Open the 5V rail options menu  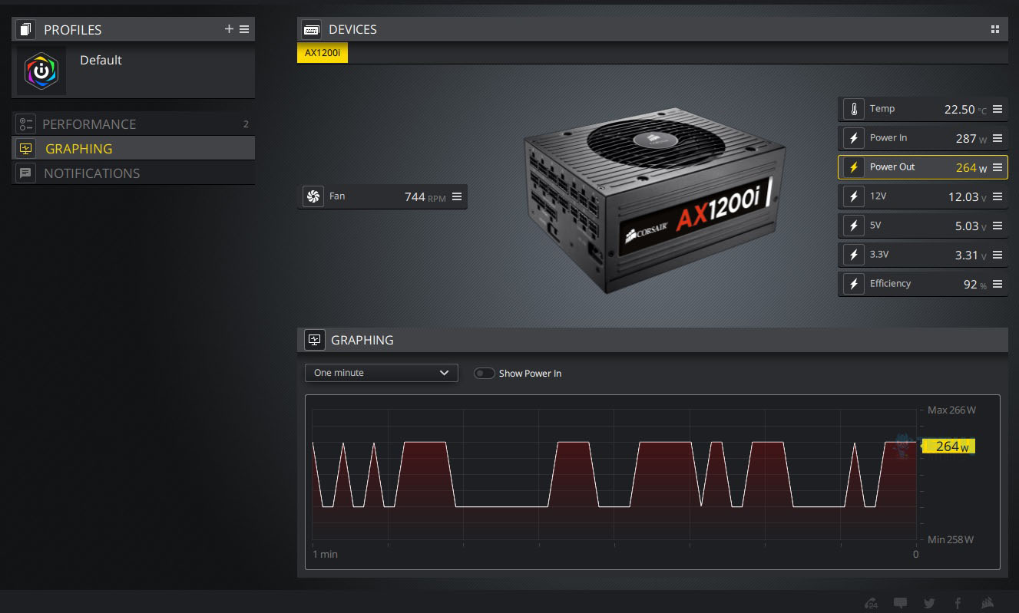pos(997,226)
